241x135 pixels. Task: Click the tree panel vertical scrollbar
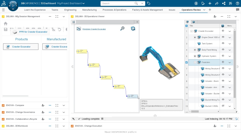[234, 64]
